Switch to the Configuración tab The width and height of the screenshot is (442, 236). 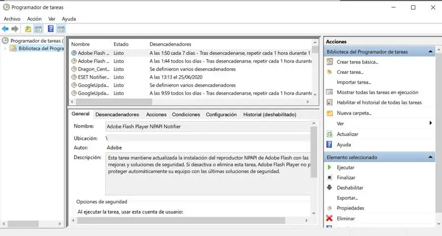coord(221,115)
